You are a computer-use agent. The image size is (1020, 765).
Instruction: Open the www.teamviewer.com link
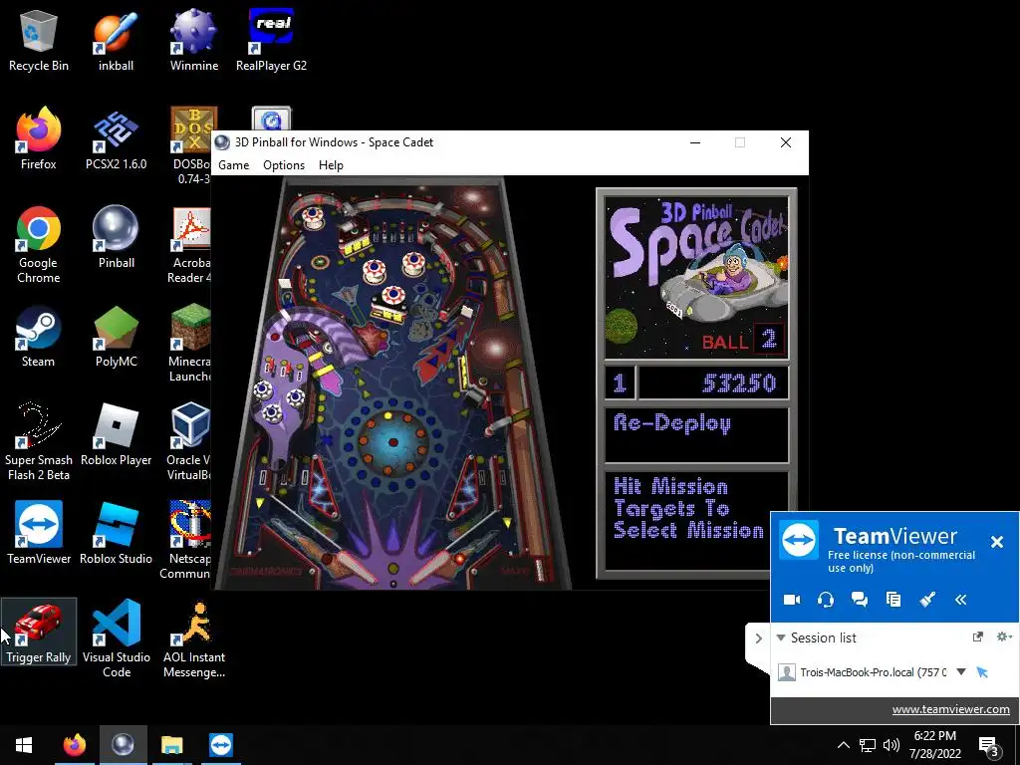[x=950, y=709]
